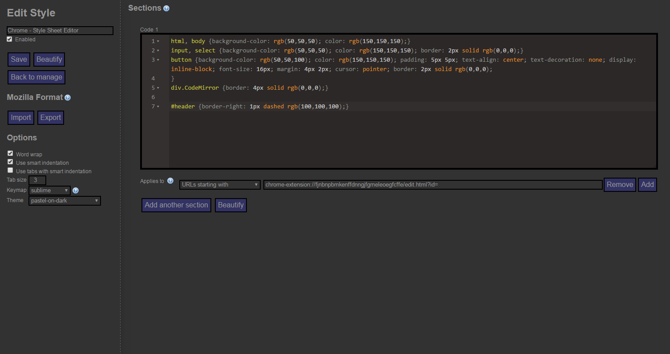Click the Export button

pyautogui.click(x=50, y=117)
